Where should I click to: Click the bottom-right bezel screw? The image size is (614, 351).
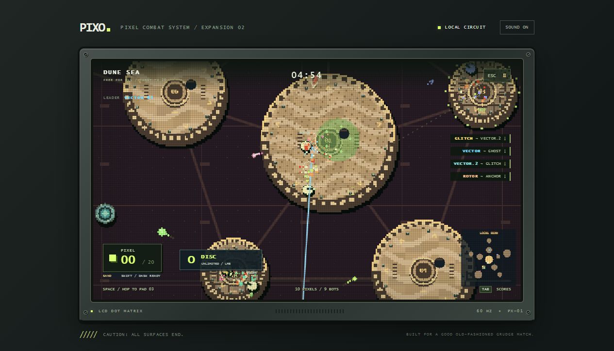[x=528, y=312]
